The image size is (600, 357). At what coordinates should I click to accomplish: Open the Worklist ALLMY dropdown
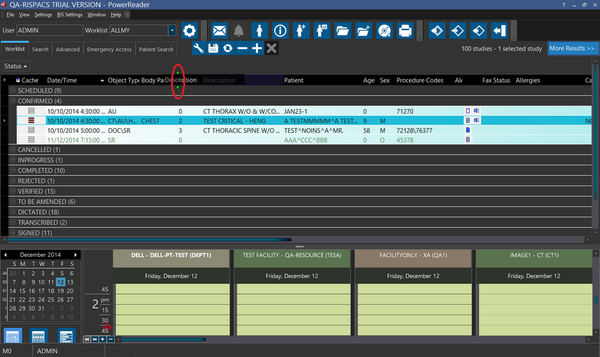[x=172, y=30]
